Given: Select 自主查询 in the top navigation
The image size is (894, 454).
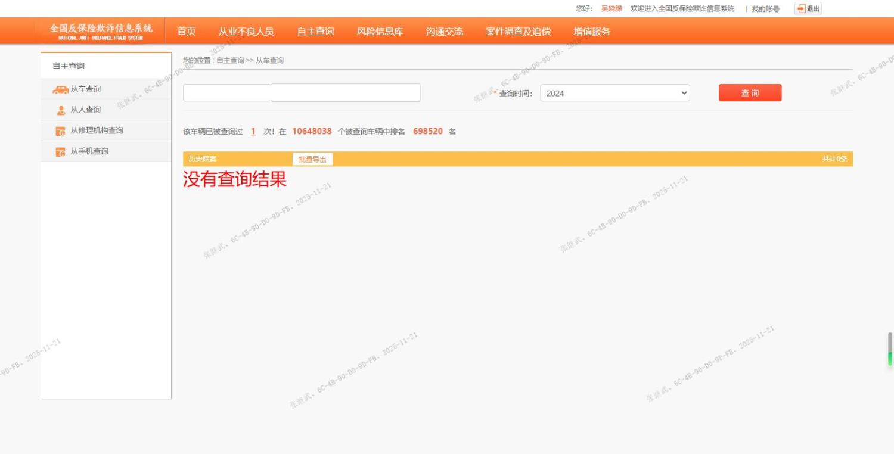Looking at the screenshot, I should 315,32.
